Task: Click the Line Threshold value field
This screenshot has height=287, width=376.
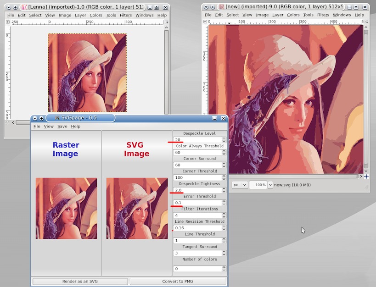Action: click(x=197, y=241)
